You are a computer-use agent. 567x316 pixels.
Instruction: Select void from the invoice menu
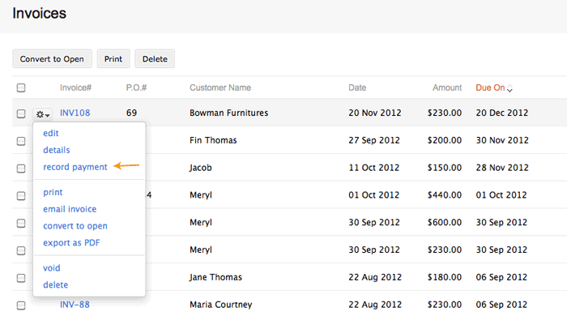pos(51,268)
